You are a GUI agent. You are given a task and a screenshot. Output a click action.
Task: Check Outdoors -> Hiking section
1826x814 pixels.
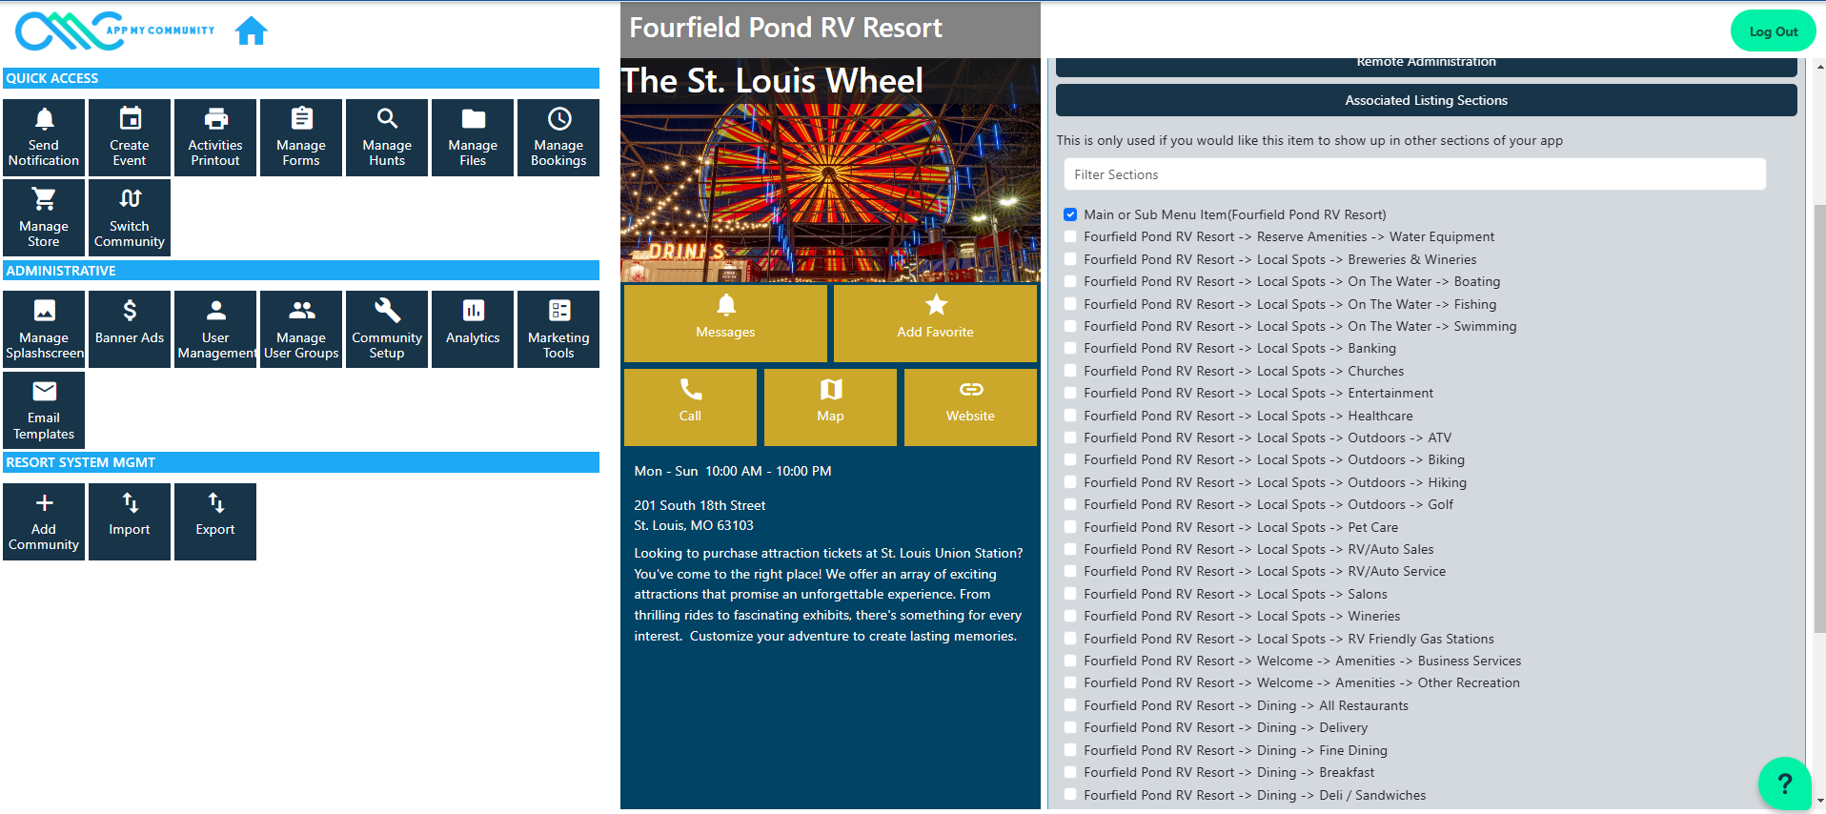[1070, 482]
